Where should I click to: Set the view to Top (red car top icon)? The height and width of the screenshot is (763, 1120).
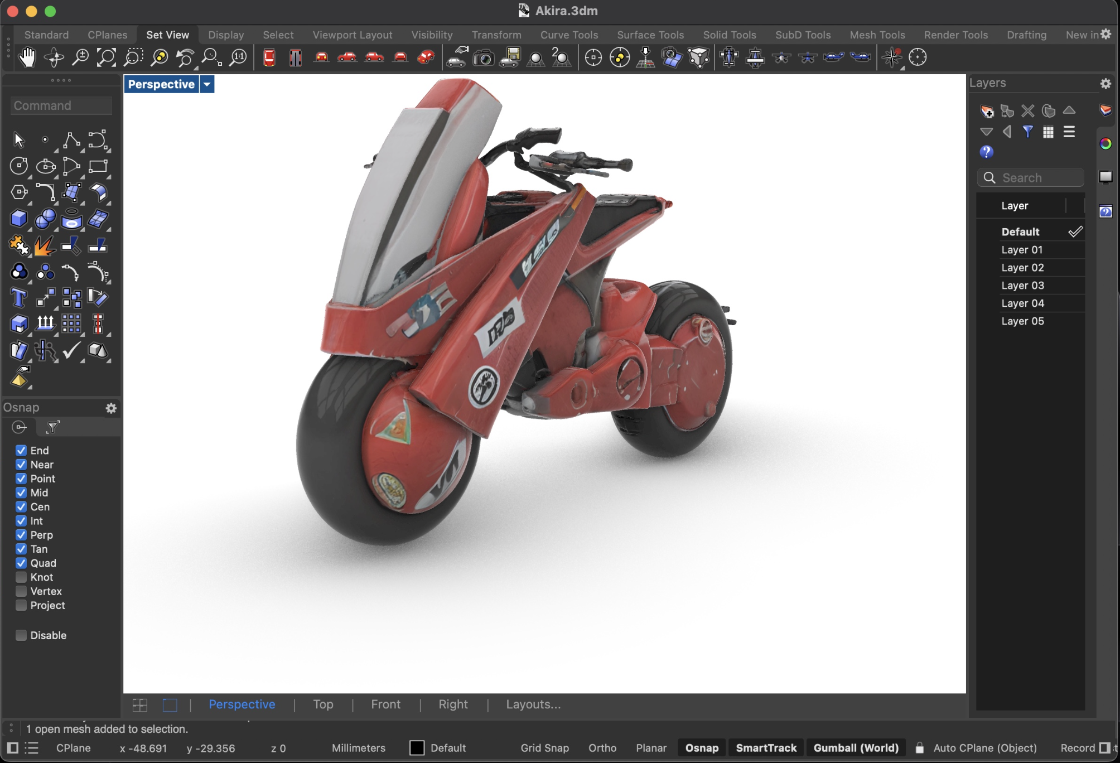[x=269, y=57]
